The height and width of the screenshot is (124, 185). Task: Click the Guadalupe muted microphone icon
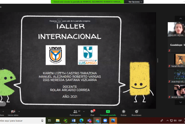coord(169,50)
